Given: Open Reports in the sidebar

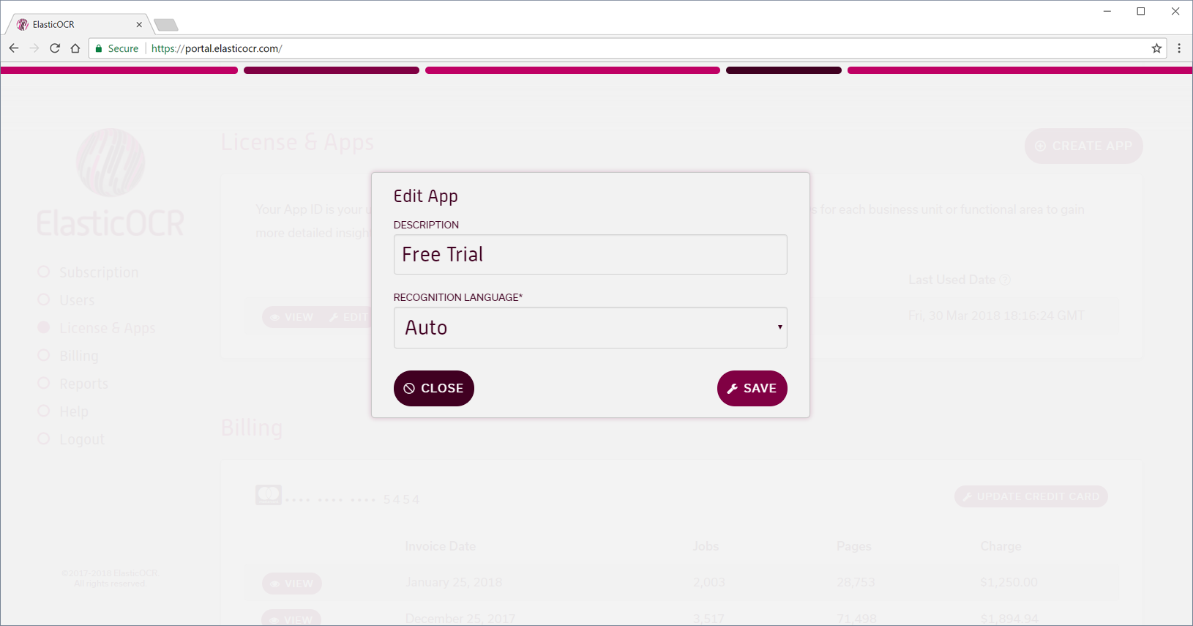Looking at the screenshot, I should tap(72, 384).
